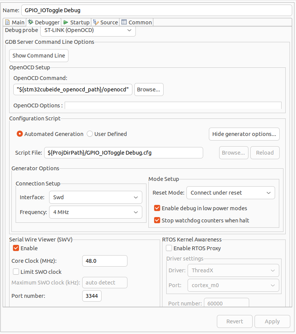Click the OpenOCD Options input field
Viewport: 296px width, 334px height.
tap(173, 105)
